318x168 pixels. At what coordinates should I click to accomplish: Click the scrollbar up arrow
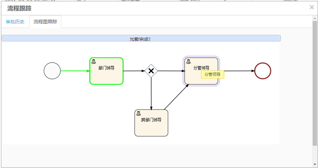point(315,18)
